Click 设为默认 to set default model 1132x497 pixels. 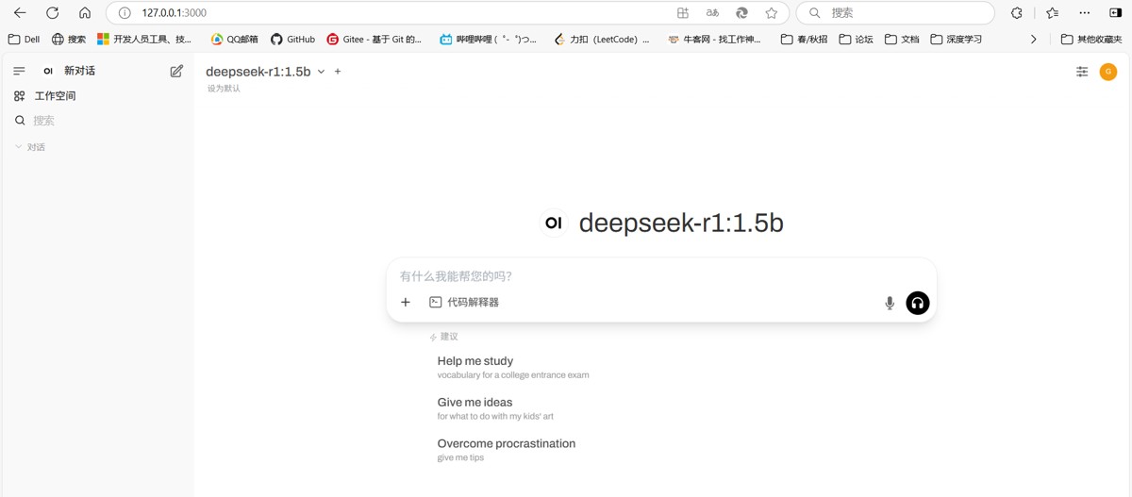tap(224, 89)
